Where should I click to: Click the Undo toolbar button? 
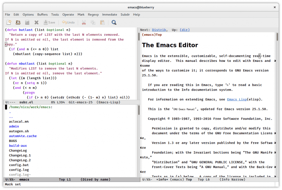pyautogui.click(x=67, y=22)
